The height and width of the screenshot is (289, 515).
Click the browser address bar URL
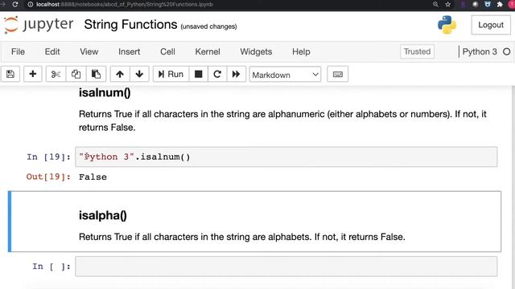125,5
